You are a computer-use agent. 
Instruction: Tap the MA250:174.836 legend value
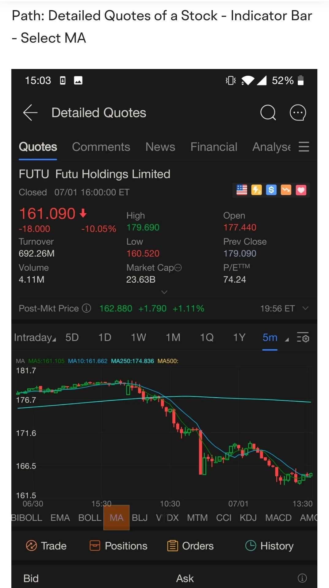[132, 361]
